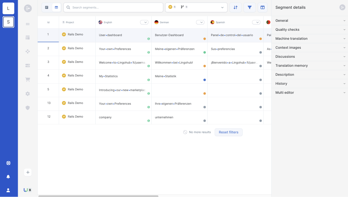Select German cell "unternehmen"
348x197 pixels.
point(179,118)
